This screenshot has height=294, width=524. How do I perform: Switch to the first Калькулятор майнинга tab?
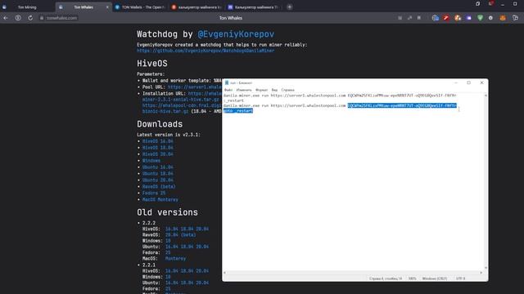[x=196, y=7]
